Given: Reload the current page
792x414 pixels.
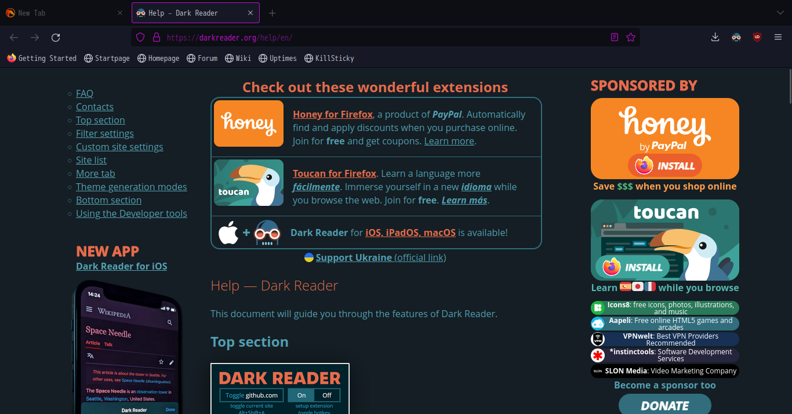Looking at the screenshot, I should point(56,37).
